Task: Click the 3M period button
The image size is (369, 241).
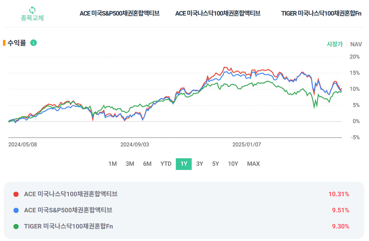Action: click(x=130, y=164)
